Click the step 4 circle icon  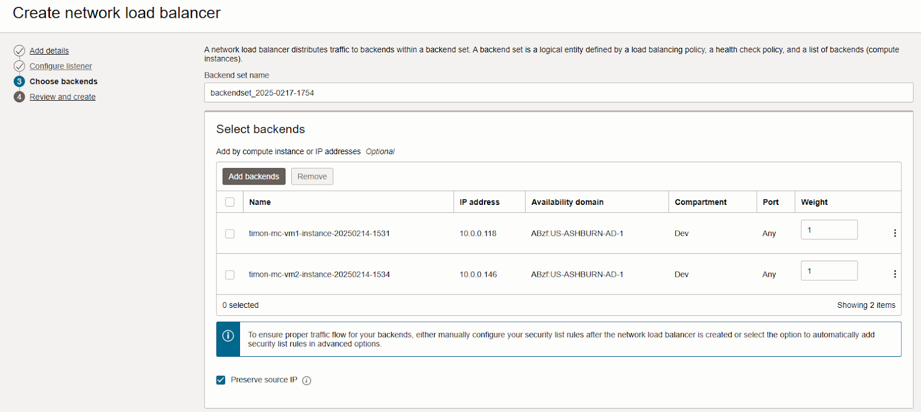(x=20, y=97)
